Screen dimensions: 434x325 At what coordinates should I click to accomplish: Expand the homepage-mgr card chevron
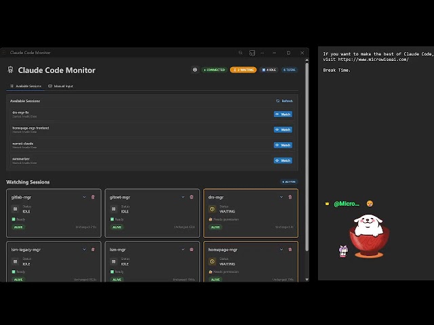(281, 250)
